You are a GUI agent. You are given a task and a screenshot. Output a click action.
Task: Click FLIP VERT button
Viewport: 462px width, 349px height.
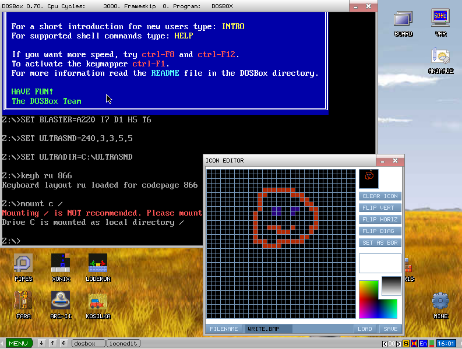click(380, 208)
